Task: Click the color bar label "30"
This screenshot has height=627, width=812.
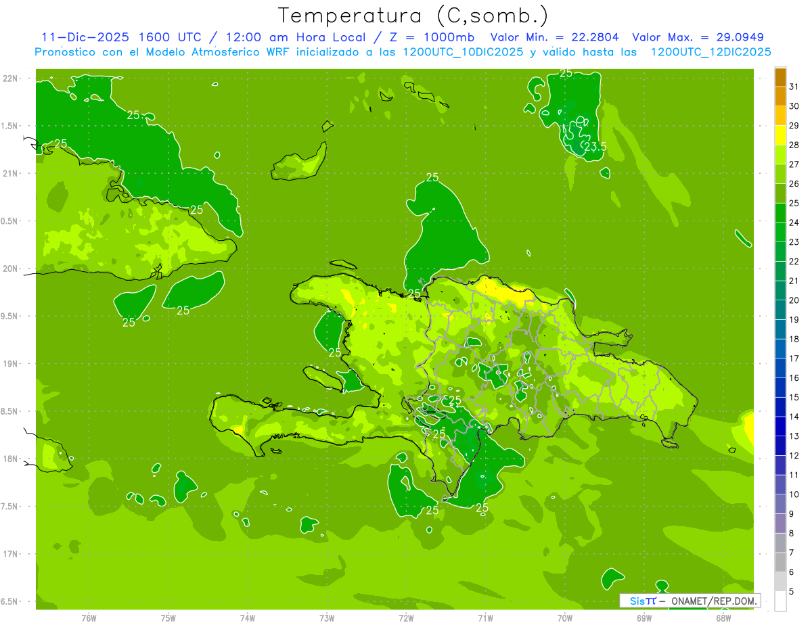Action: pyautogui.click(x=794, y=106)
